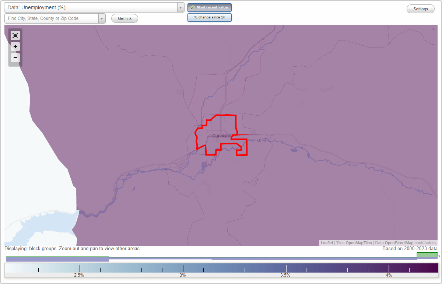Click the Find City search input field
This screenshot has height=284, width=442.
pos(52,18)
